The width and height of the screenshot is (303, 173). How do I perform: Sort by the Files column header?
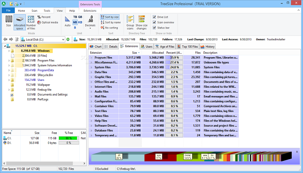click(x=193, y=53)
